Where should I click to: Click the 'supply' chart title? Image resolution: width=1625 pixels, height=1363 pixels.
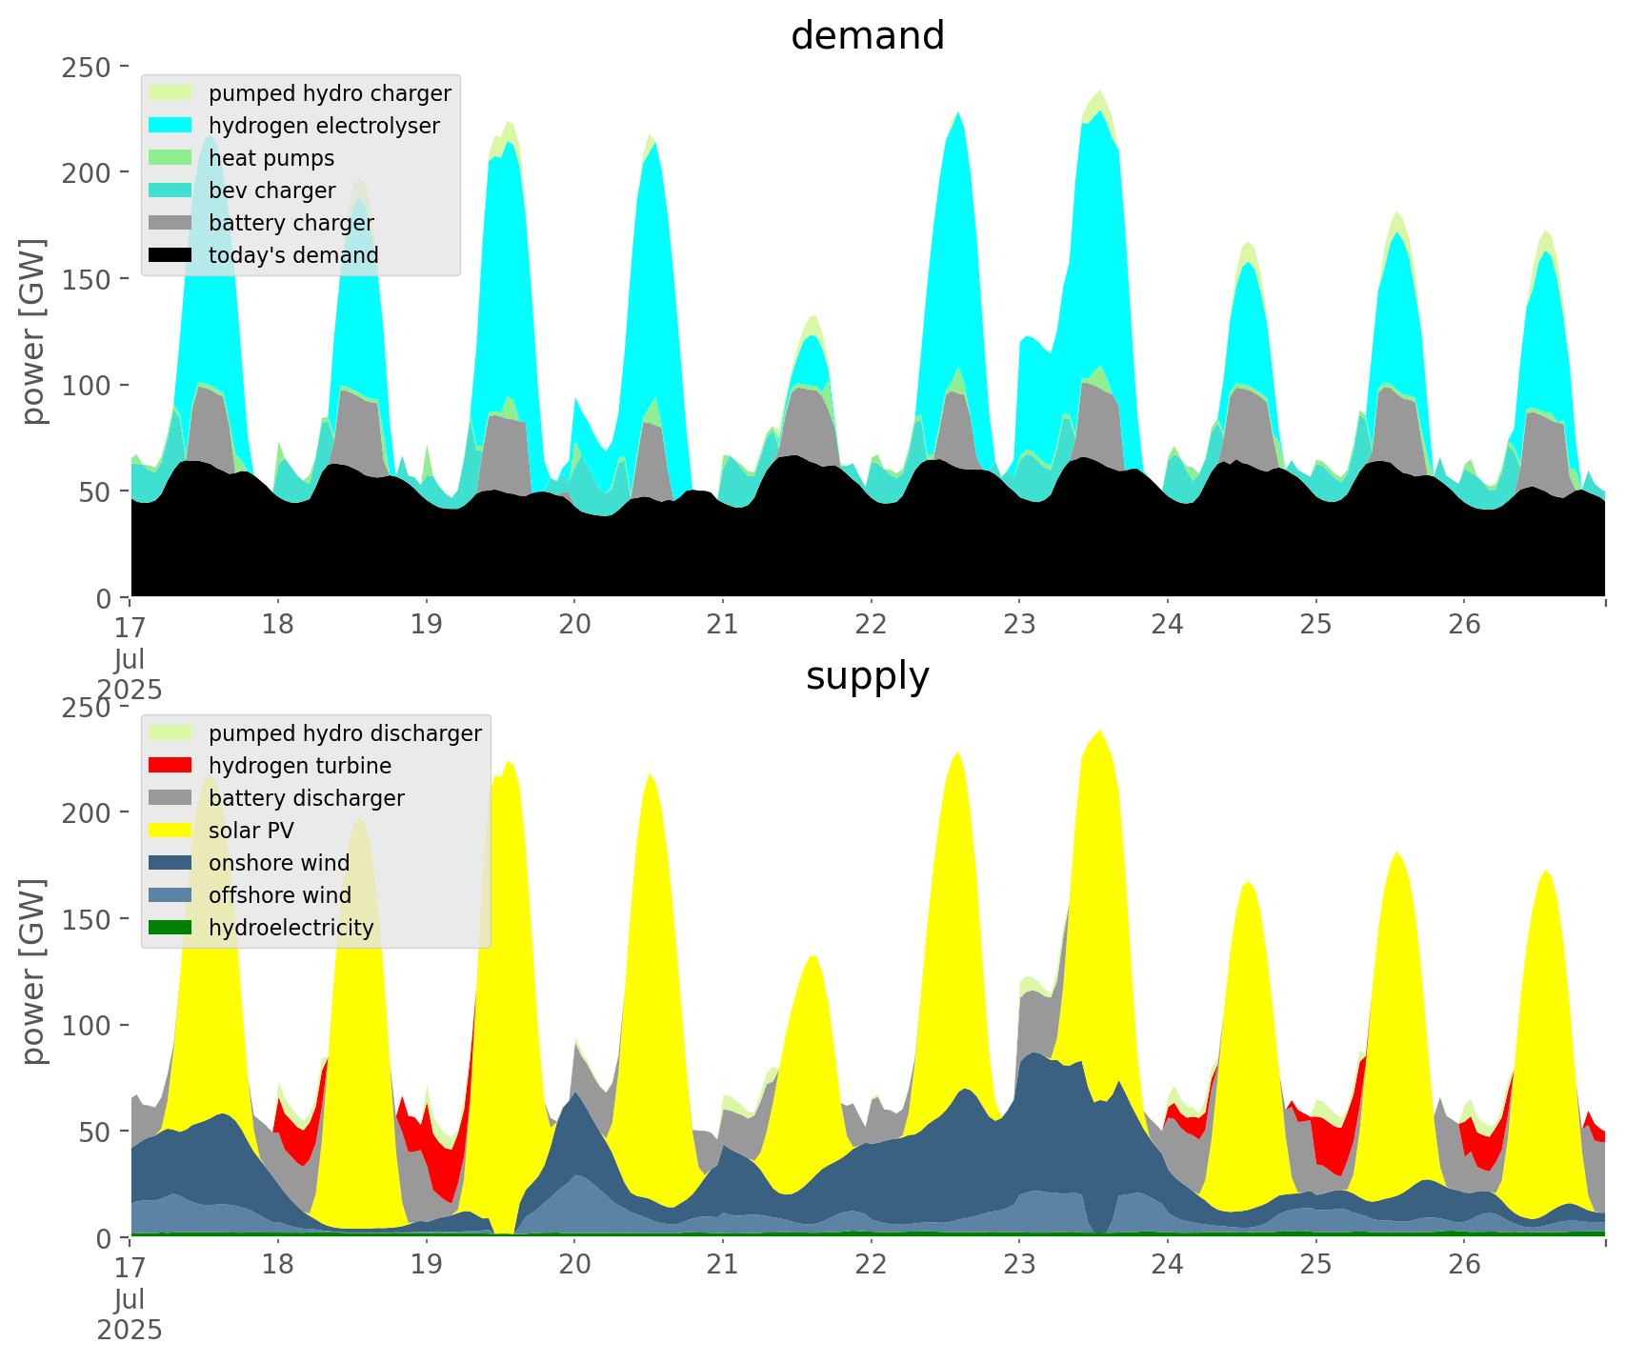pyautogui.click(x=868, y=676)
